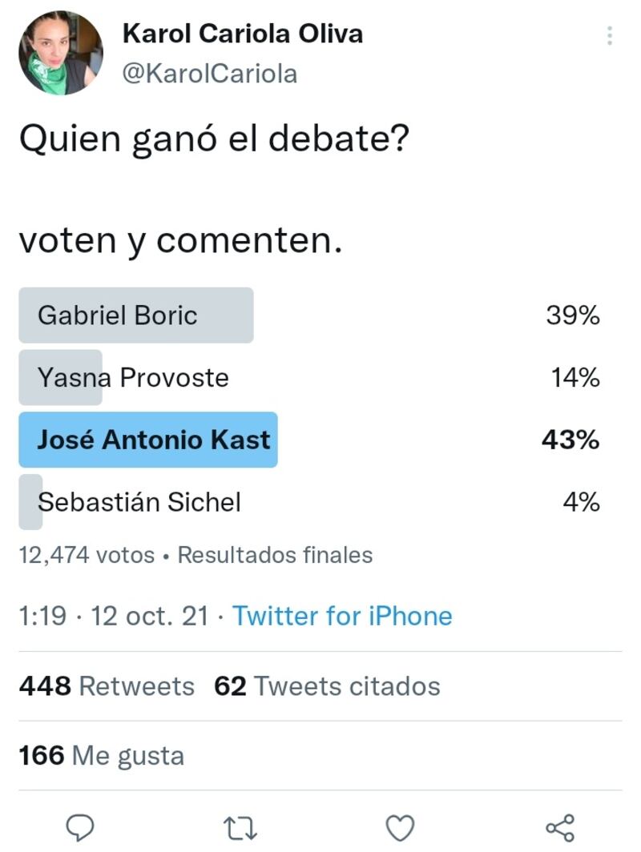The image size is (641, 852).
Task: Like the tweet with heart icon
Action: (x=400, y=828)
